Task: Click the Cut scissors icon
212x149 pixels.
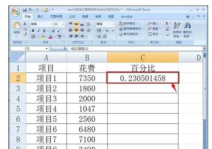Action: [x=25, y=24]
